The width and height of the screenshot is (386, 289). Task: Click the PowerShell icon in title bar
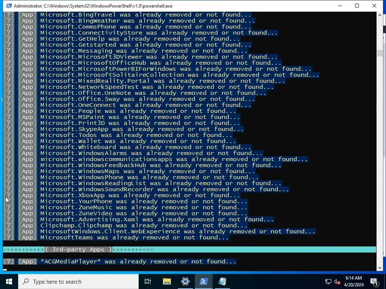click(9, 6)
